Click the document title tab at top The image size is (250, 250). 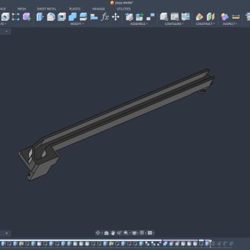tap(122, 3)
